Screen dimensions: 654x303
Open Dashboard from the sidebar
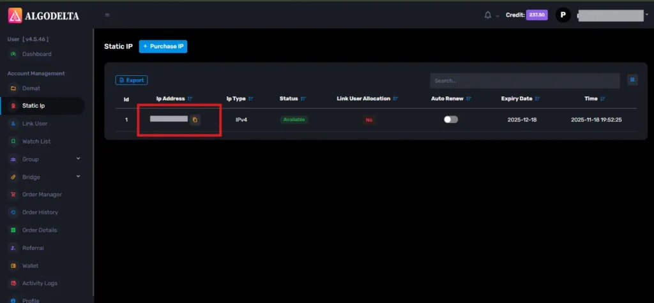tap(36, 54)
